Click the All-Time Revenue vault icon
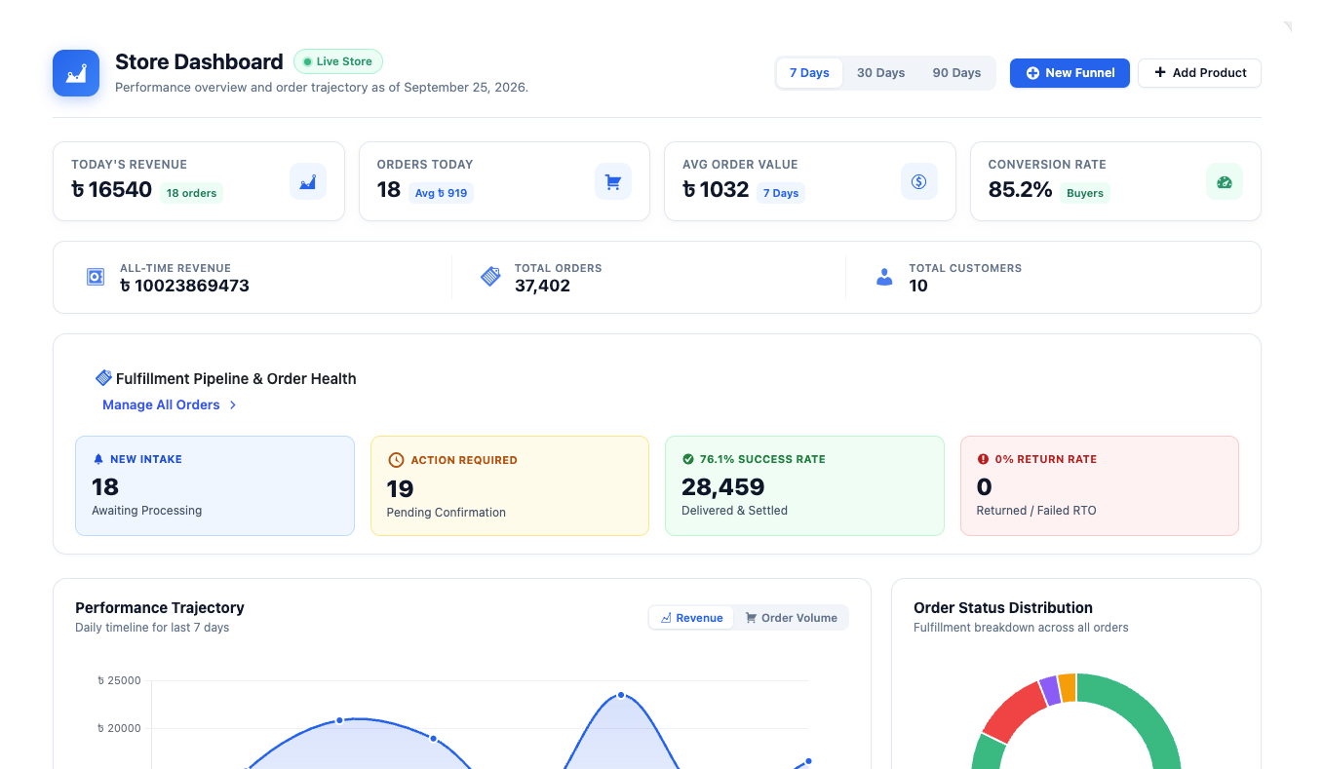 95,277
